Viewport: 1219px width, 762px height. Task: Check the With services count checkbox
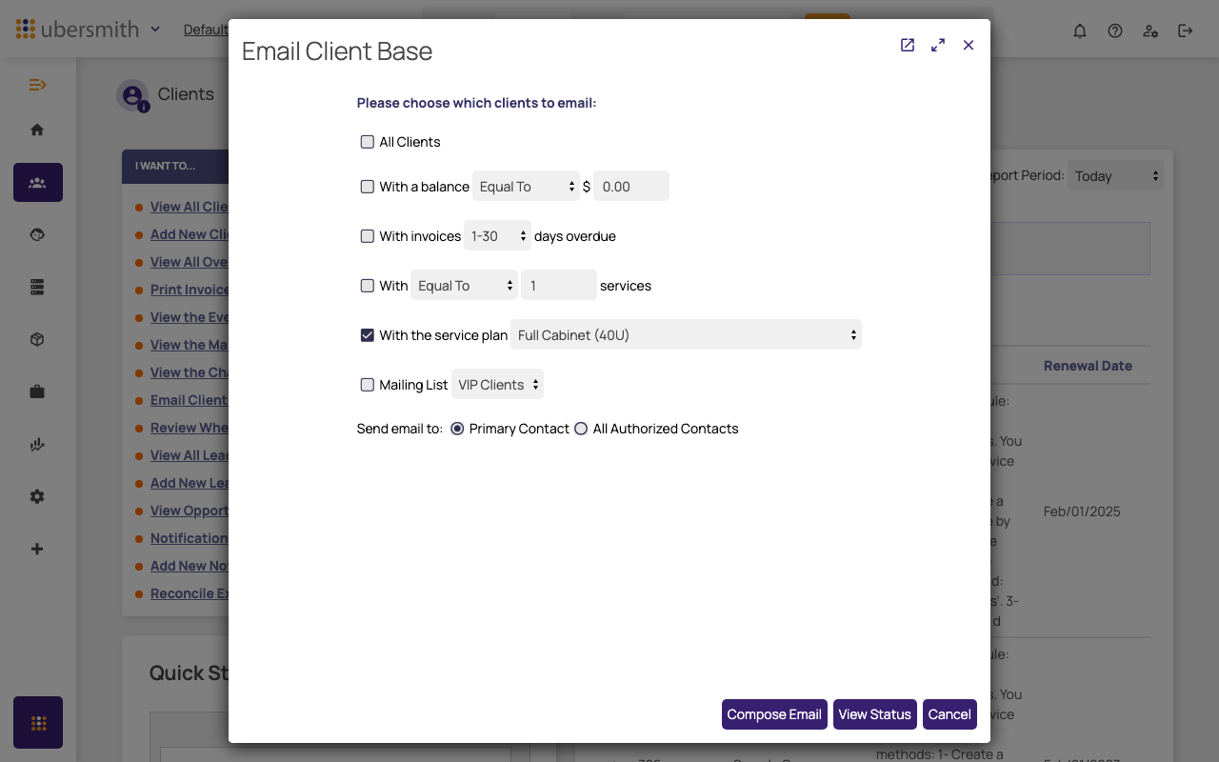coord(368,286)
